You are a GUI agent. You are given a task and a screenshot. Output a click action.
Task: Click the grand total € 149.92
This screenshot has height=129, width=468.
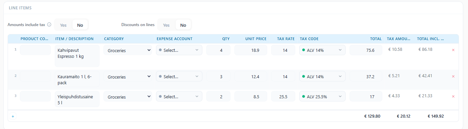(x=436, y=116)
